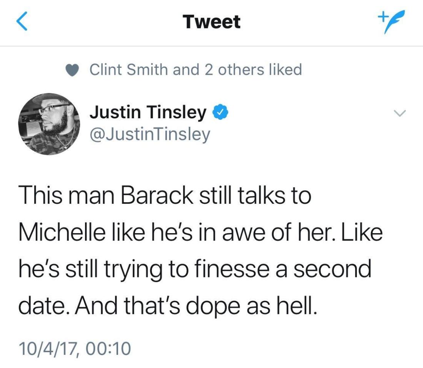Show the "2 others liked" list

[x=235, y=70]
